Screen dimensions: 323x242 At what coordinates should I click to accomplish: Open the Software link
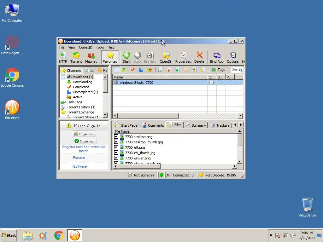tap(79, 166)
